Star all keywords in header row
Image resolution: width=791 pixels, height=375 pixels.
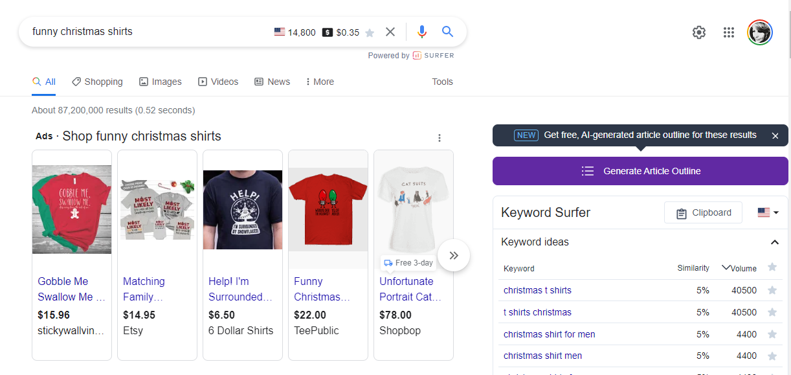pos(772,267)
